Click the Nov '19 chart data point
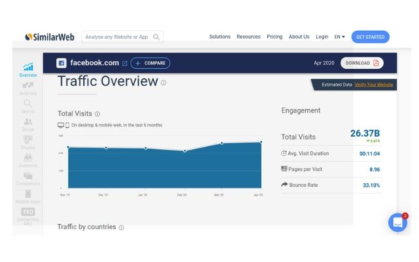This screenshot has height=262, width=419. pos(68,147)
